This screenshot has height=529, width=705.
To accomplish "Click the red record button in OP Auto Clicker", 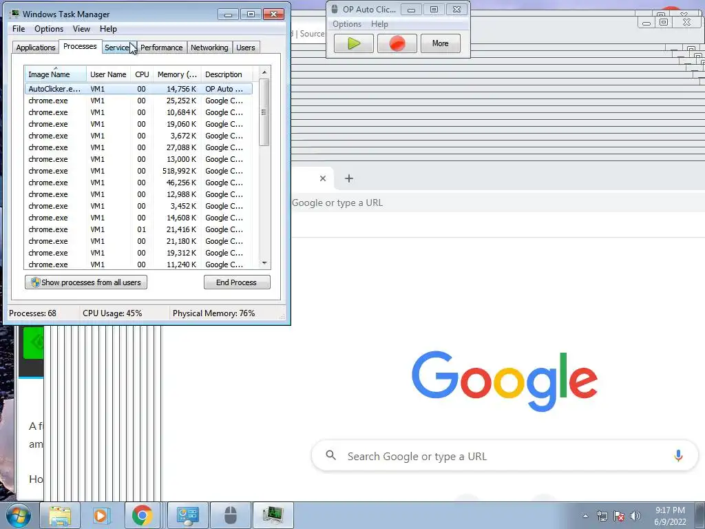I will pyautogui.click(x=397, y=43).
